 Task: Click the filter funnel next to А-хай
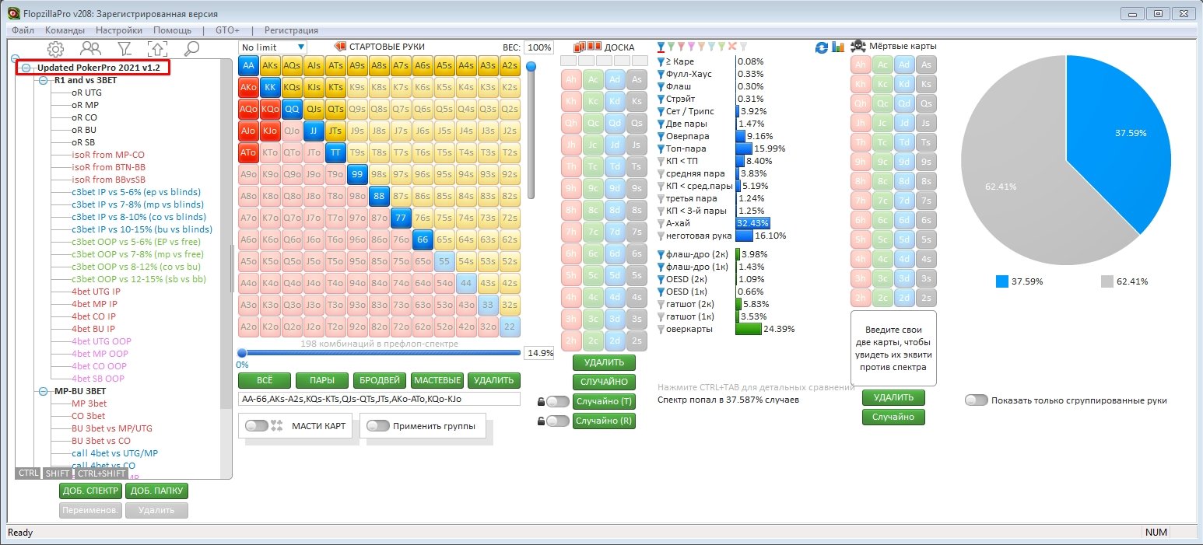click(x=661, y=223)
